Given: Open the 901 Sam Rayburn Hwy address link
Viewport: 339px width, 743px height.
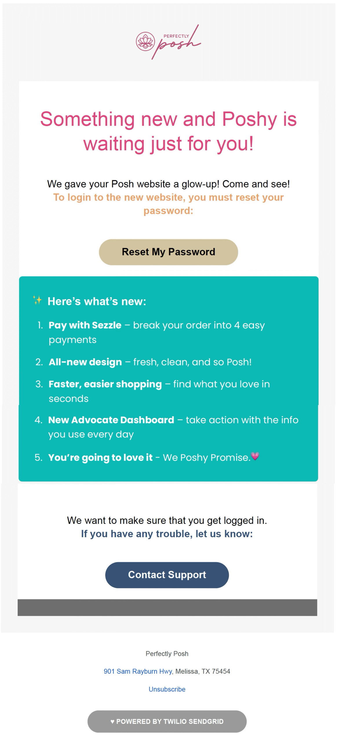Looking at the screenshot, I should pos(138,671).
